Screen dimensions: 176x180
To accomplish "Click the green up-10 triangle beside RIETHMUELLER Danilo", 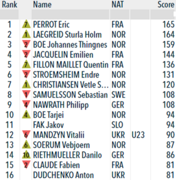I will point(26,154).
